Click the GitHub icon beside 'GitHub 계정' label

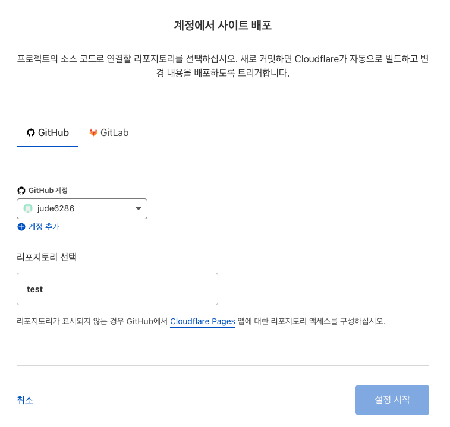(21, 191)
